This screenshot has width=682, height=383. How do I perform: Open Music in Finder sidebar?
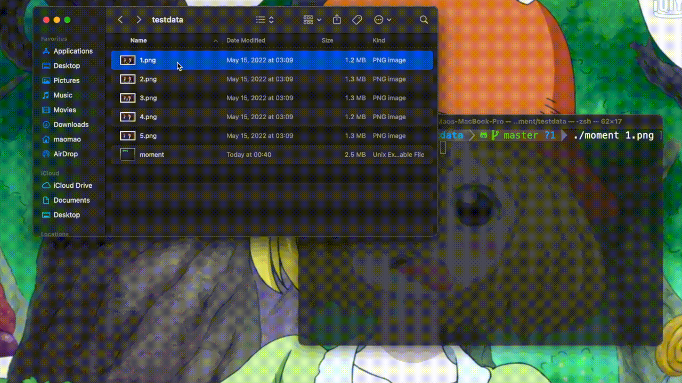point(63,95)
